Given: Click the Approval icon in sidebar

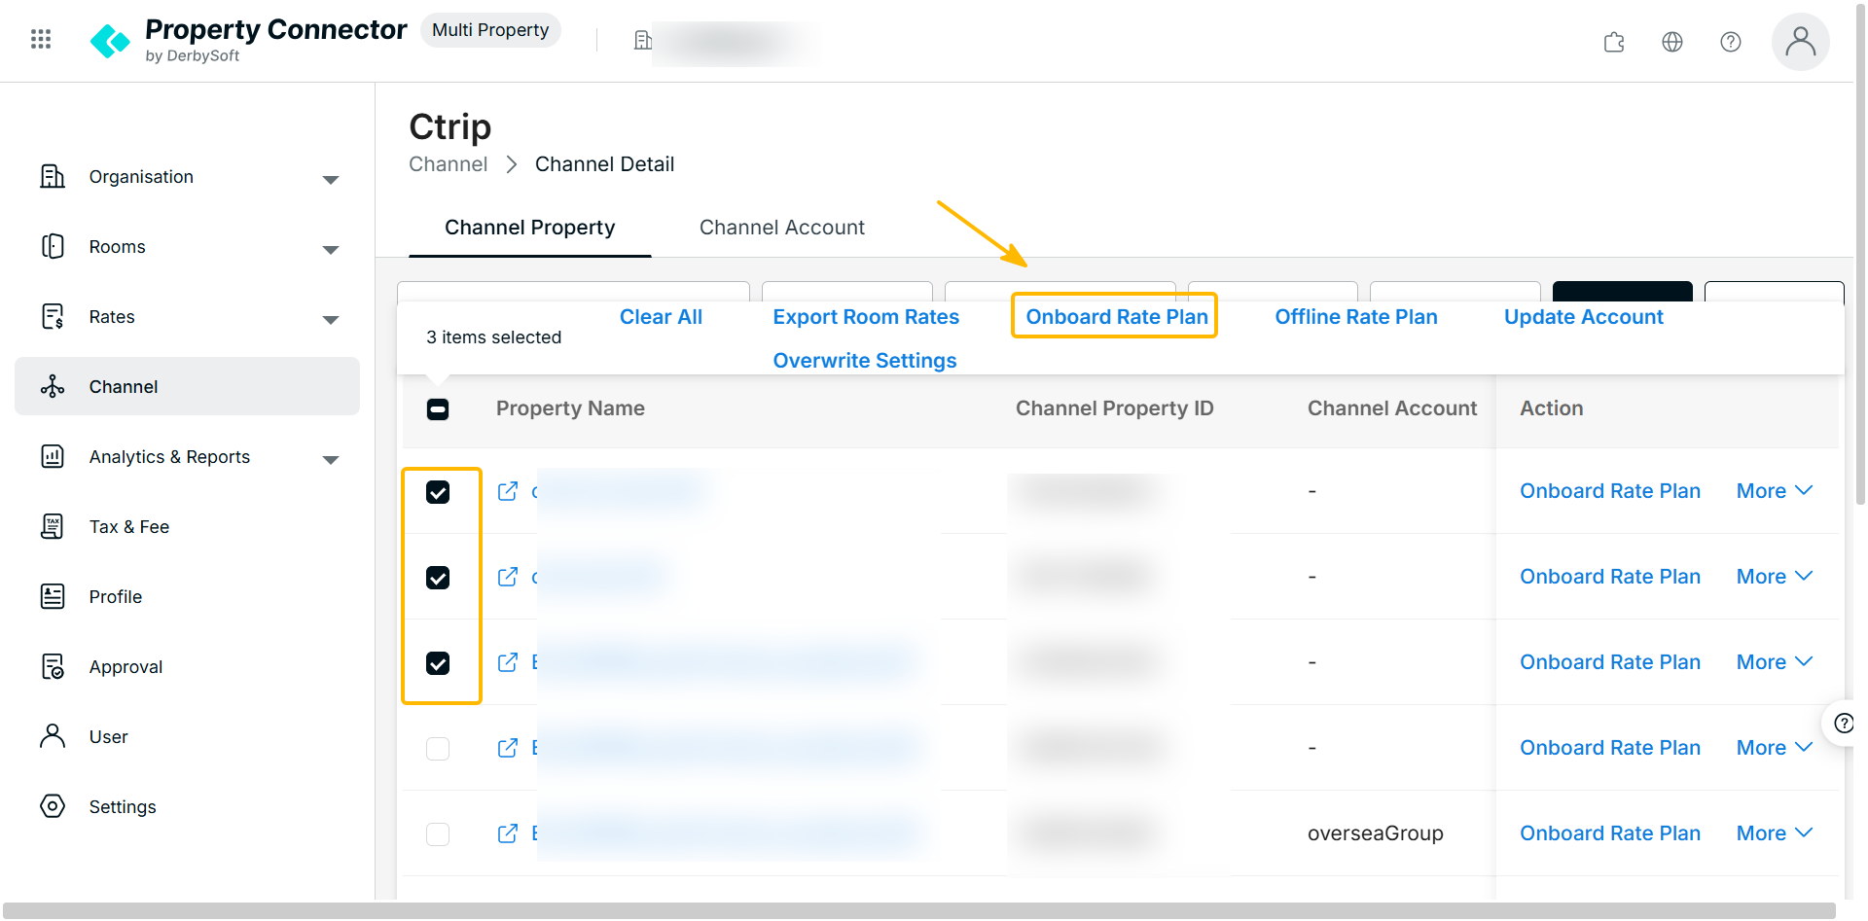Looking at the screenshot, I should (53, 666).
